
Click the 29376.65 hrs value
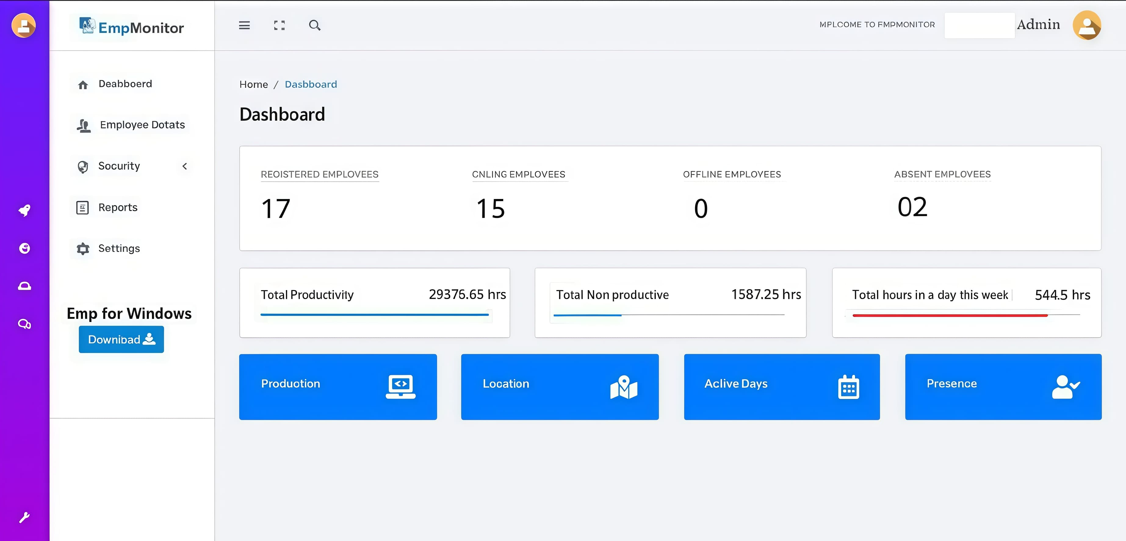(467, 294)
